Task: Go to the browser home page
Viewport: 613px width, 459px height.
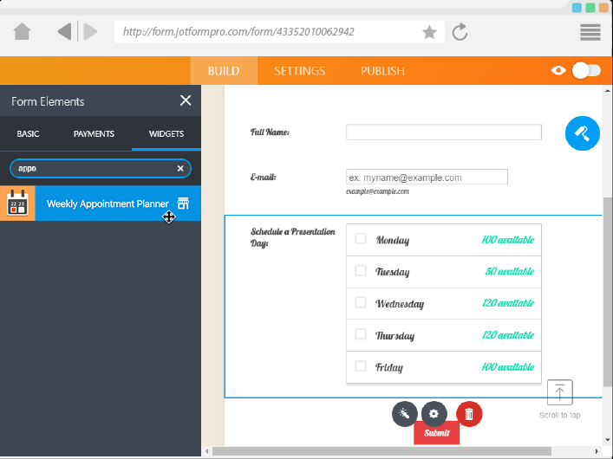Action: [22, 32]
